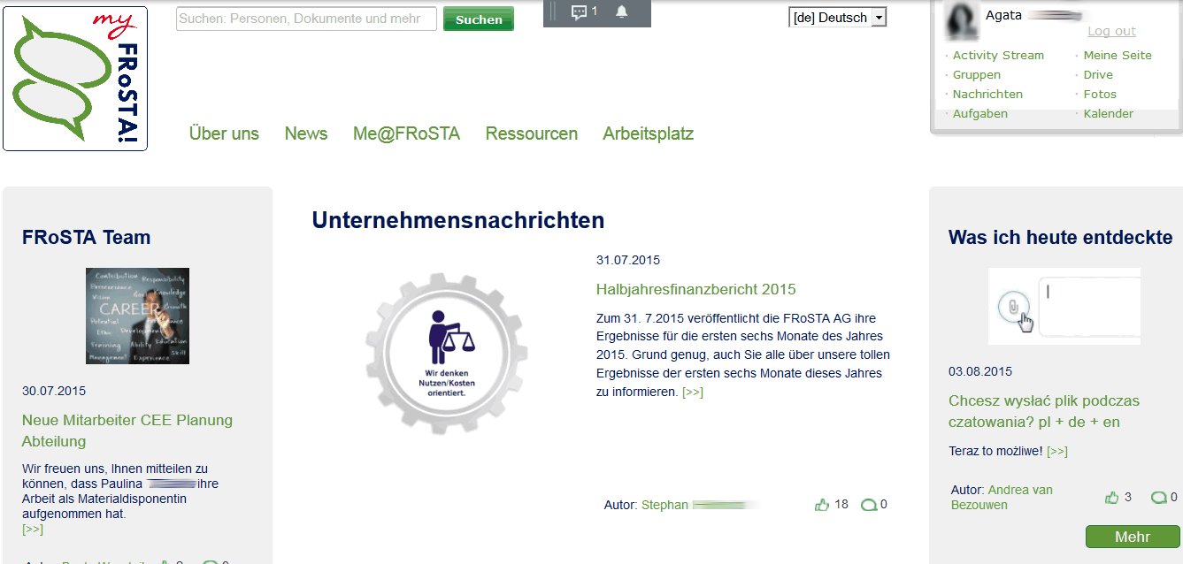Click the search field for Personen, Dokumente
This screenshot has width=1183, height=564.
click(x=307, y=19)
